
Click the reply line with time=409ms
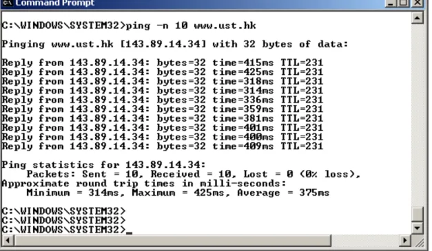coord(163,146)
